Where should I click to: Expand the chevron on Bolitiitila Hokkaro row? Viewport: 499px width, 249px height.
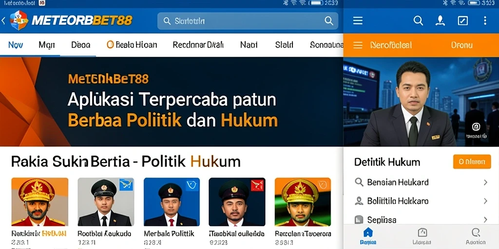486,201
